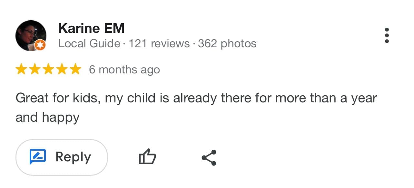
Task: View the reviewer's 121 reviews
Action: click(x=159, y=43)
